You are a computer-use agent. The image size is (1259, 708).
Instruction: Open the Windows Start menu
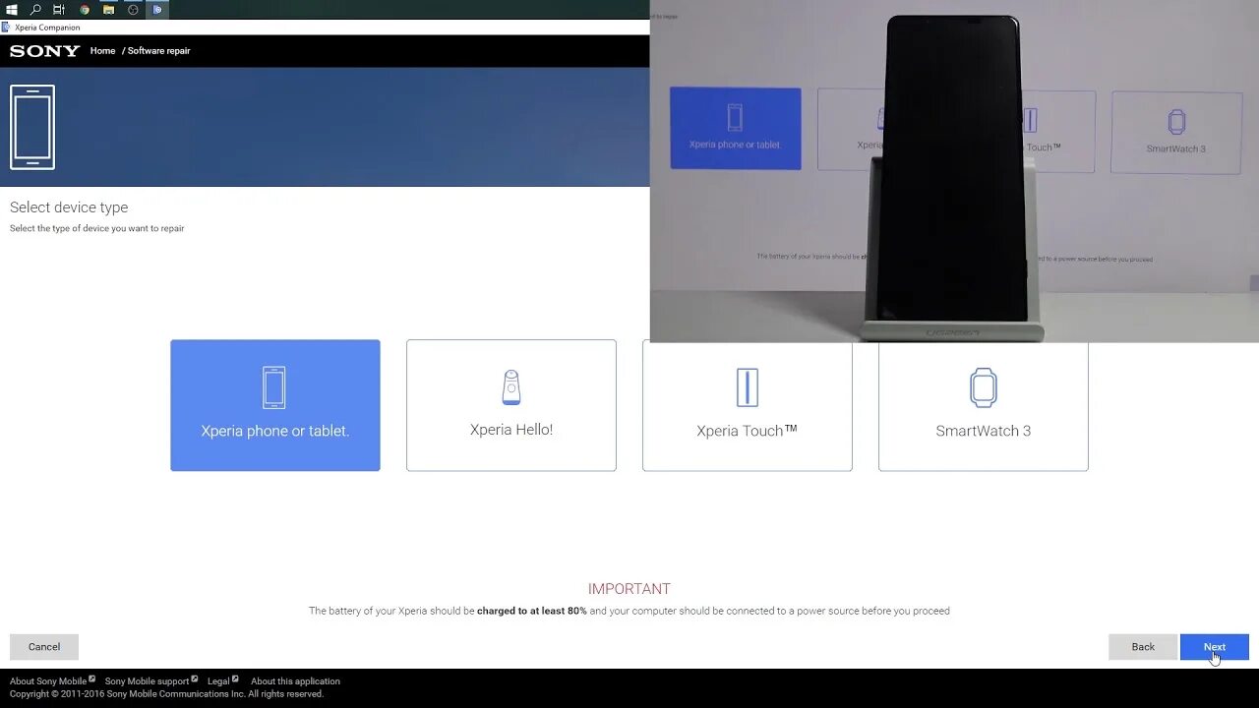point(12,9)
